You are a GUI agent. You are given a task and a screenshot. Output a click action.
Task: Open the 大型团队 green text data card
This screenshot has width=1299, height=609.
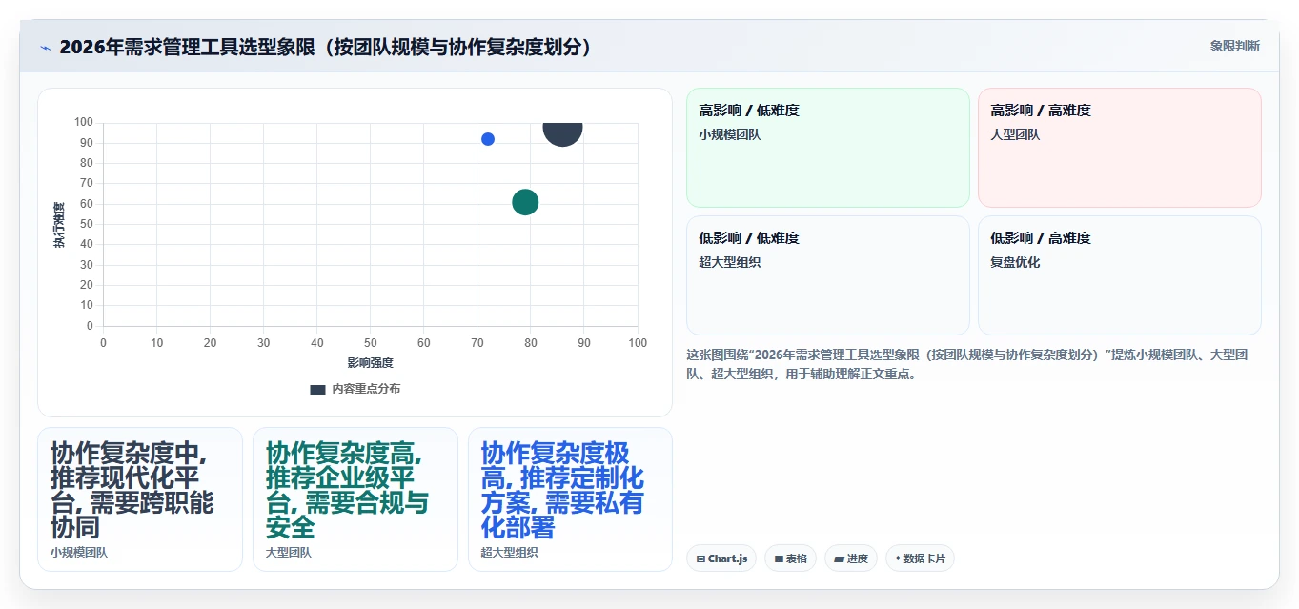[x=355, y=499]
